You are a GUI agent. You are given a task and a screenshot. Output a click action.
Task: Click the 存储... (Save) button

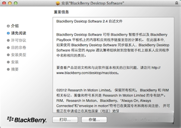click(94, 120)
